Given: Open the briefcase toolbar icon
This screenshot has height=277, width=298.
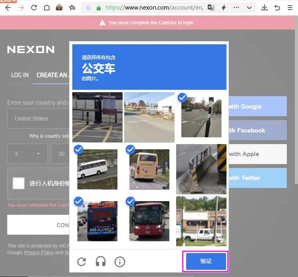Looking at the screenshot, I should [59, 8].
